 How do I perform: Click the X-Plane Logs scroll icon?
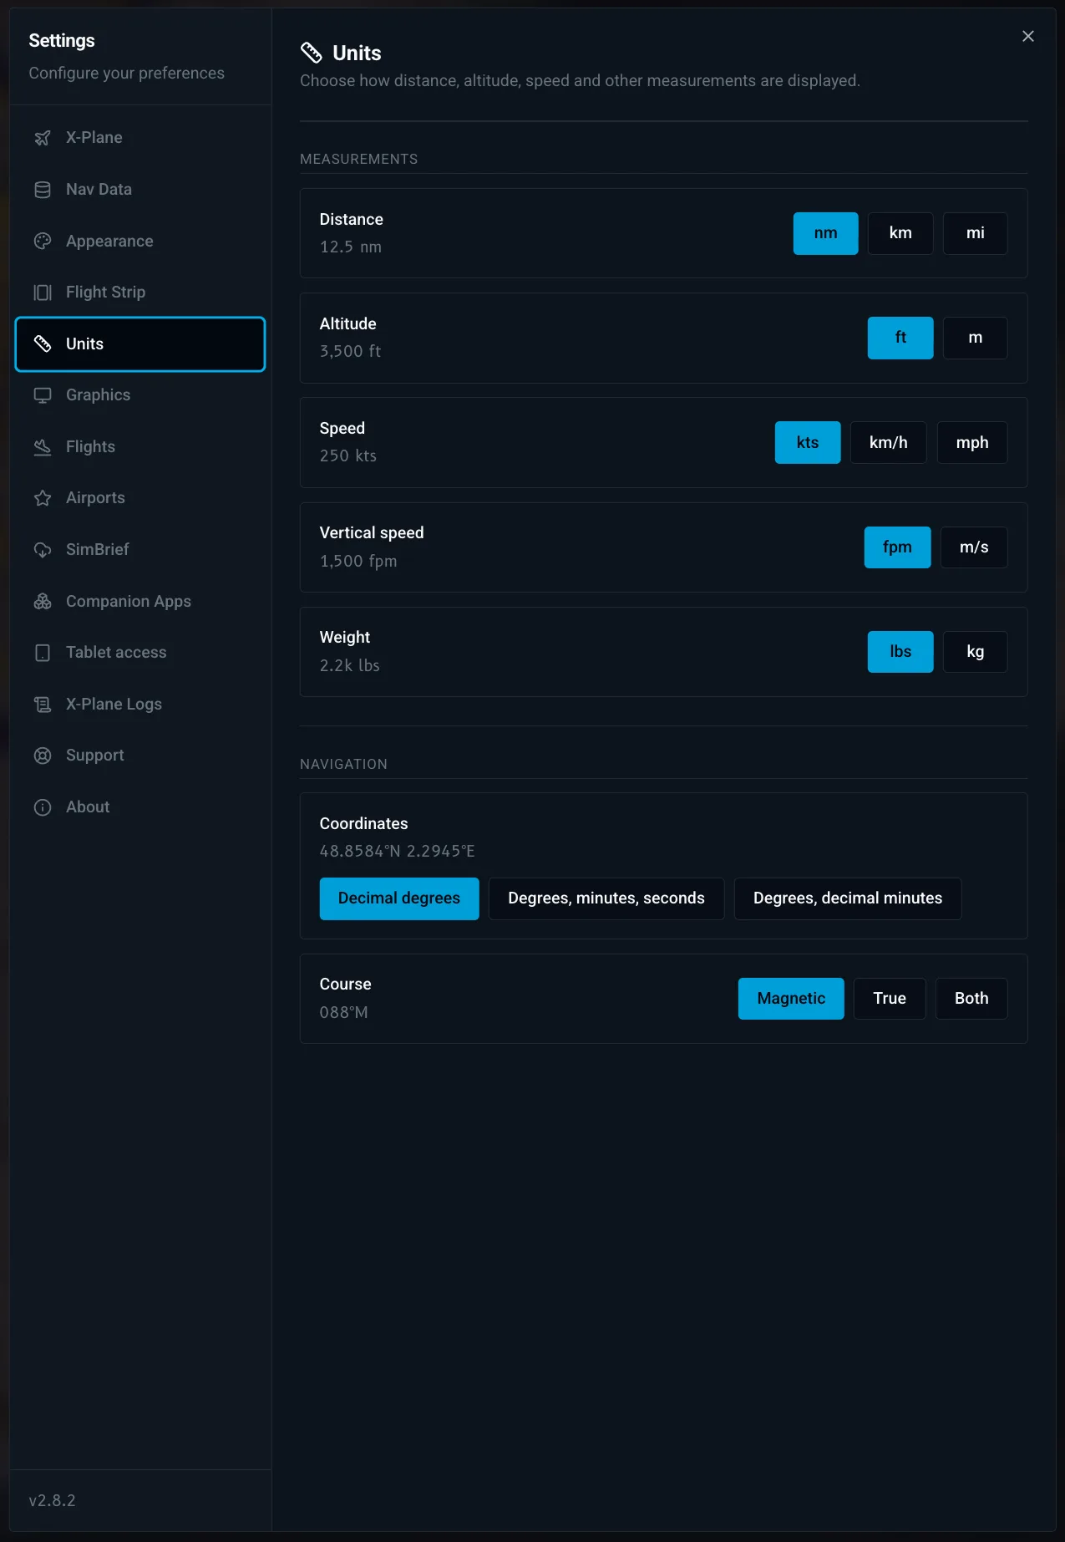(43, 705)
